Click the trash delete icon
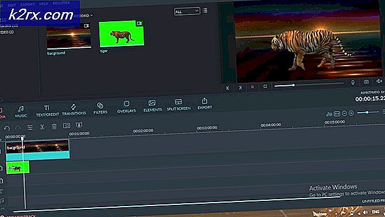This screenshot has height=217, width=385. [54, 126]
